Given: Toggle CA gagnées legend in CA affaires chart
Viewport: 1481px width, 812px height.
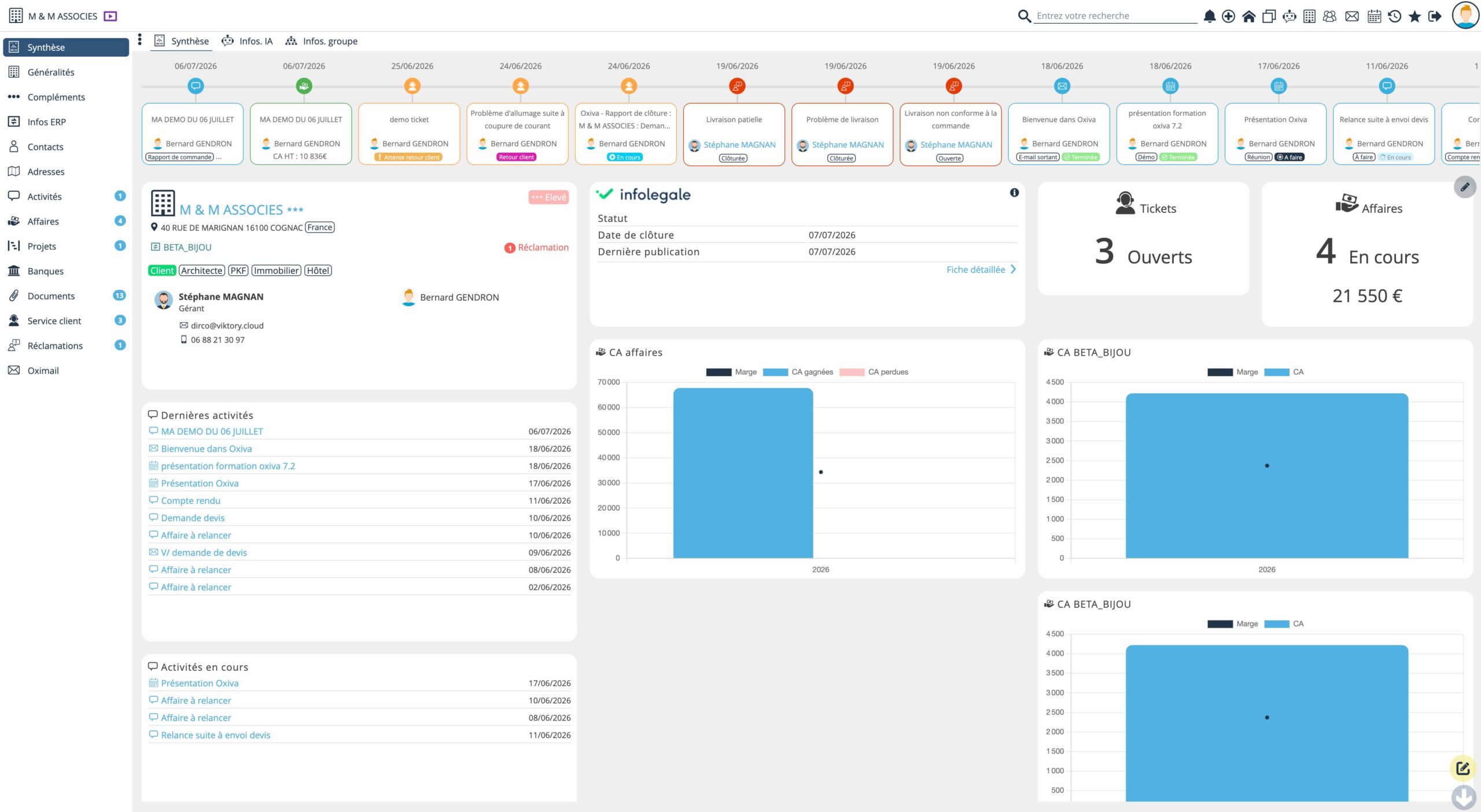Looking at the screenshot, I should [798, 372].
